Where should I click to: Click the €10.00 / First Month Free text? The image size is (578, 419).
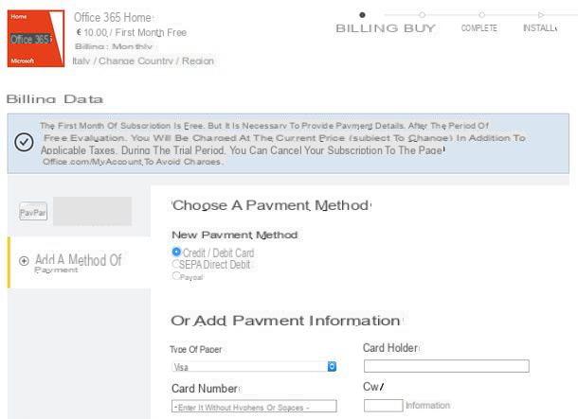[131, 32]
